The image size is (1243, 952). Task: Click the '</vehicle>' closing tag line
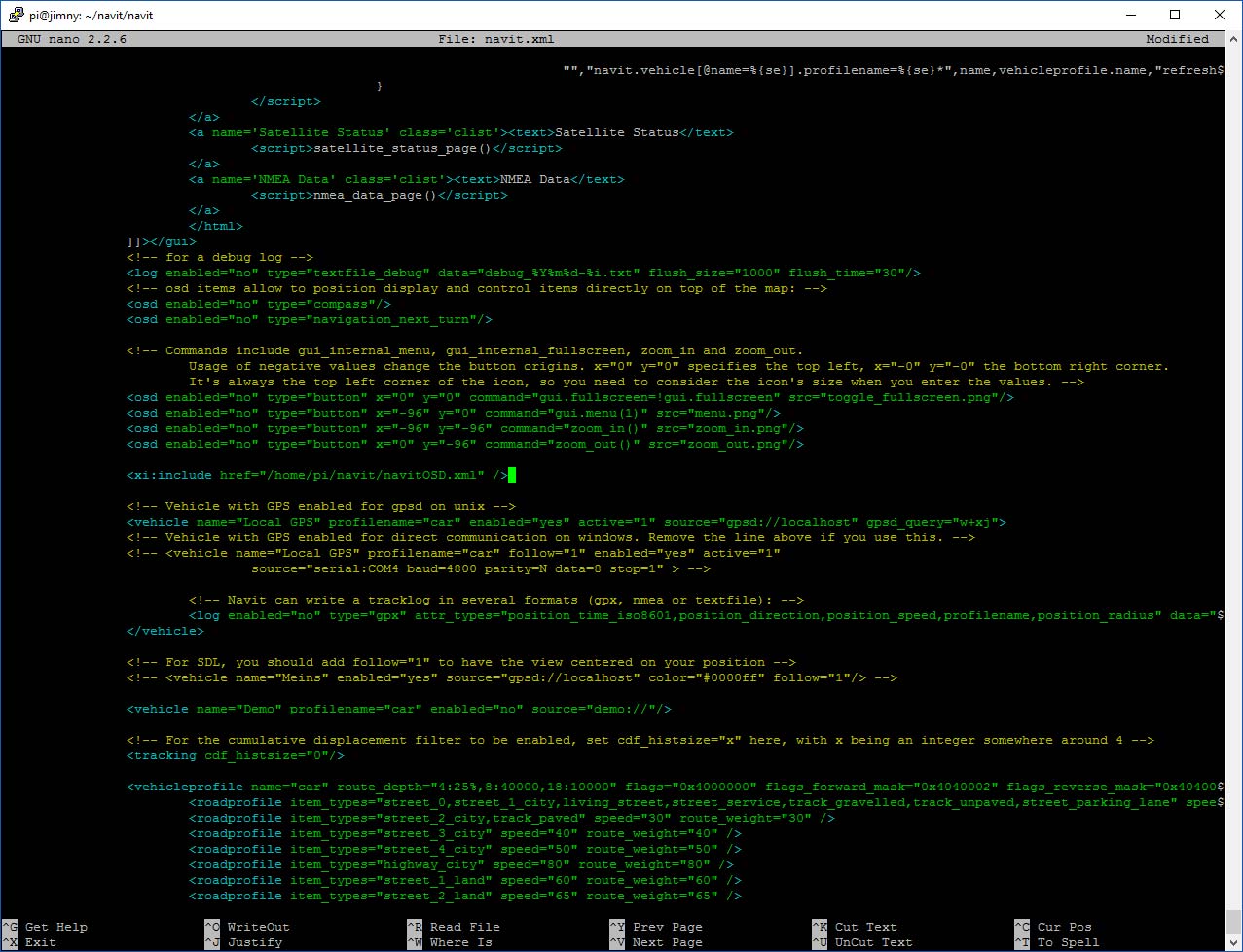[165, 631]
